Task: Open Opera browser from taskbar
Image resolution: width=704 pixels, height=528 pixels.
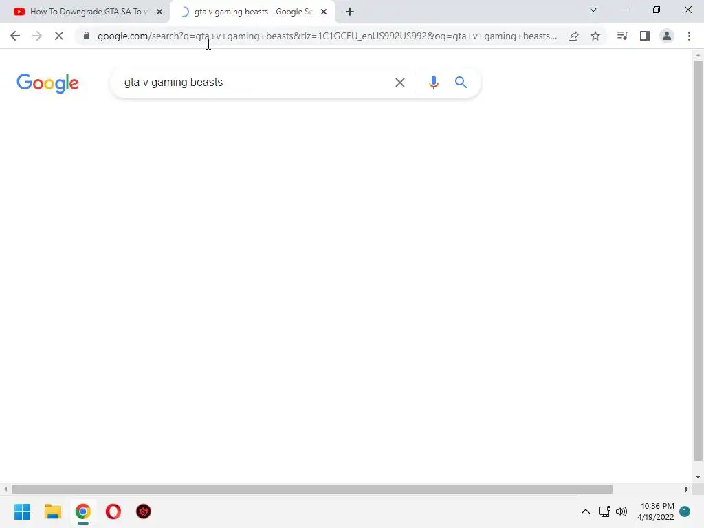Action: point(113,511)
